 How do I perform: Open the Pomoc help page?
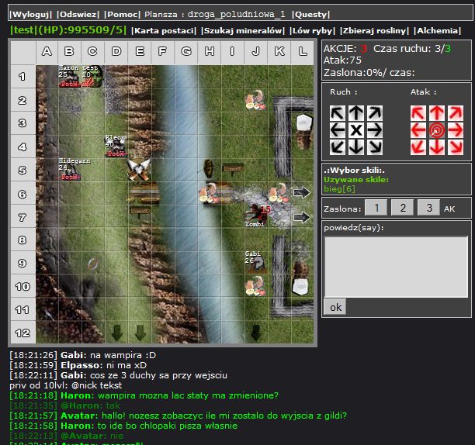[x=122, y=14]
